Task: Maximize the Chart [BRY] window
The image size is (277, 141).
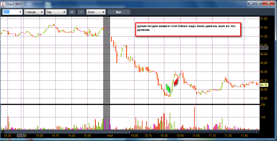Action: [258, 3]
